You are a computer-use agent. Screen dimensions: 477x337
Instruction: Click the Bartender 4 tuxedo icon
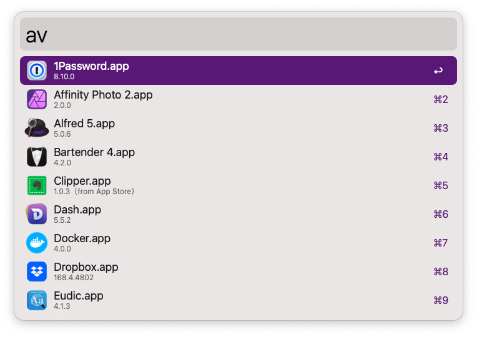coord(37,157)
